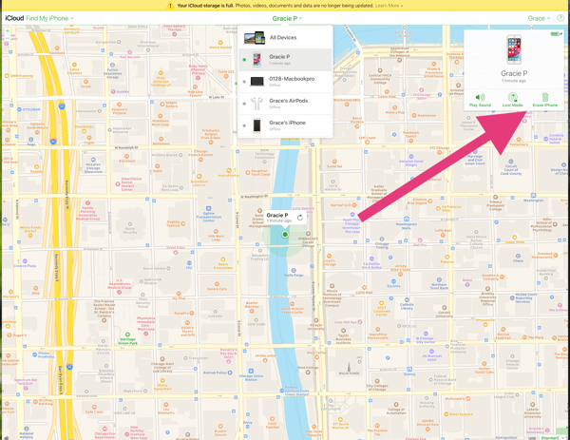Open the help question mark icon
The width and height of the screenshot is (570, 440).
point(560,18)
